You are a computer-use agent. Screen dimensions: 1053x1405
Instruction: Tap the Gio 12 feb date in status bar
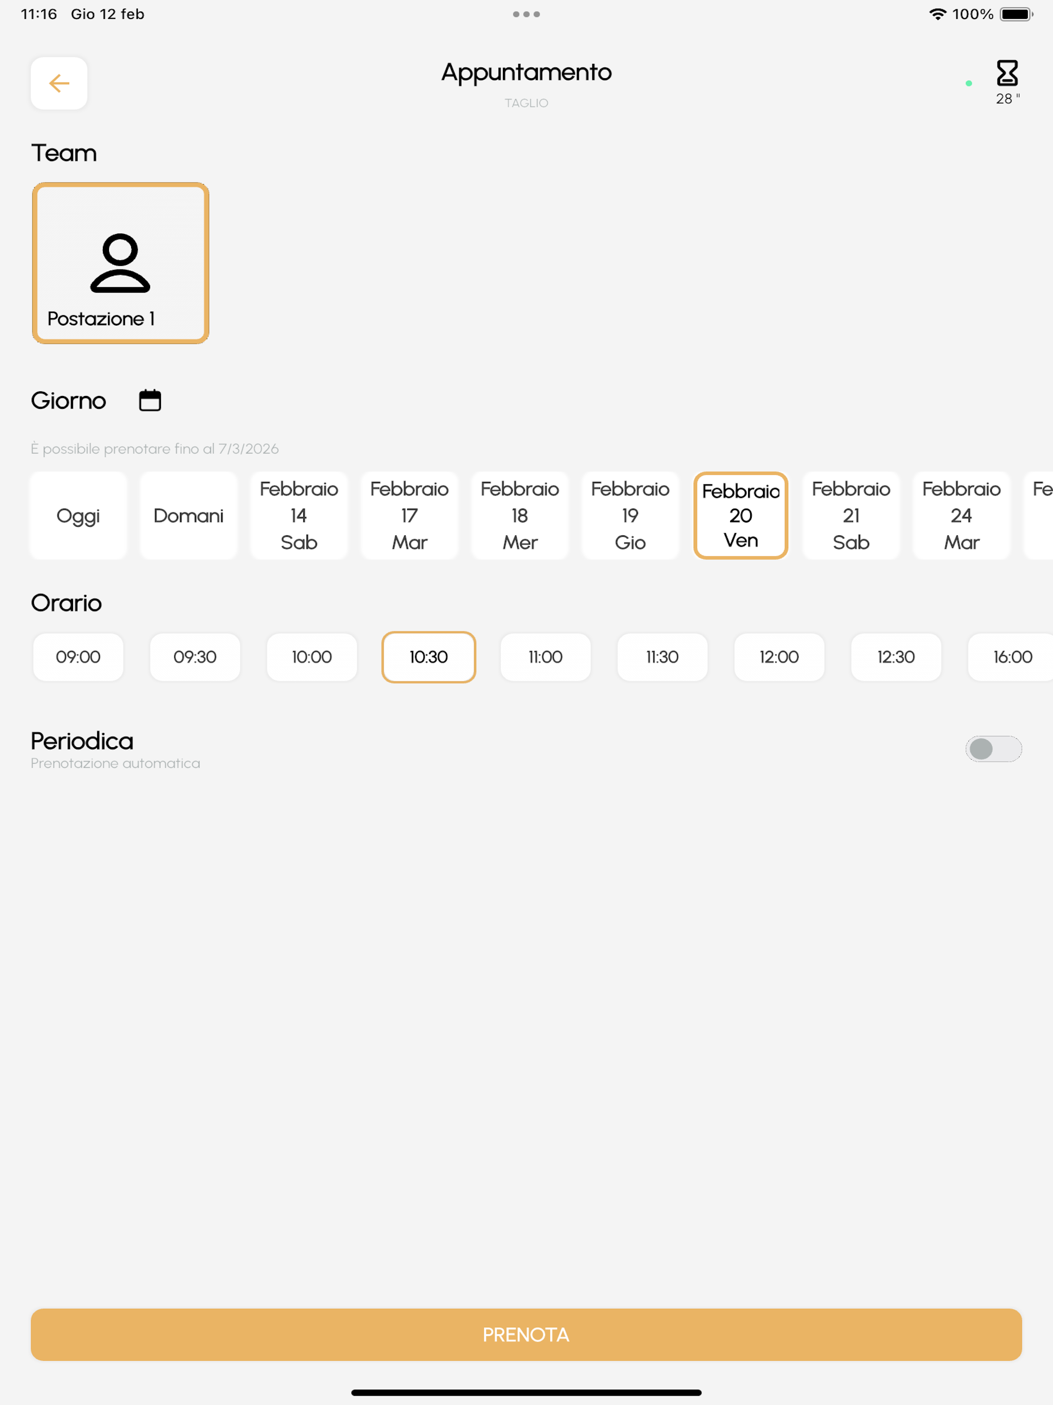pos(107,14)
